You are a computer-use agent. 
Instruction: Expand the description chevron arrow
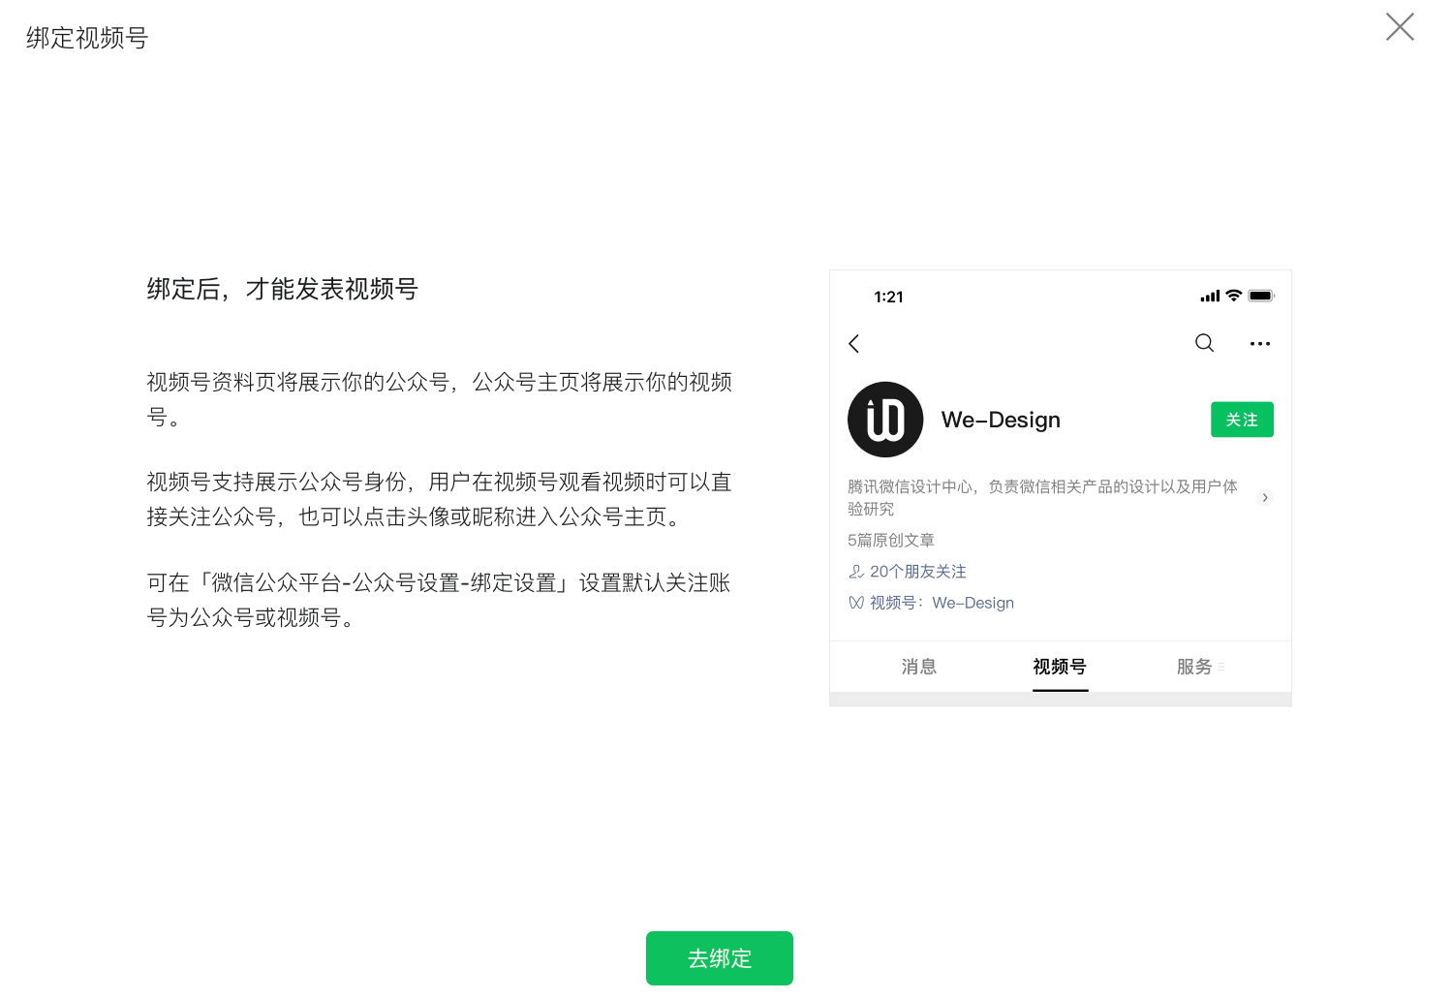click(x=1264, y=497)
